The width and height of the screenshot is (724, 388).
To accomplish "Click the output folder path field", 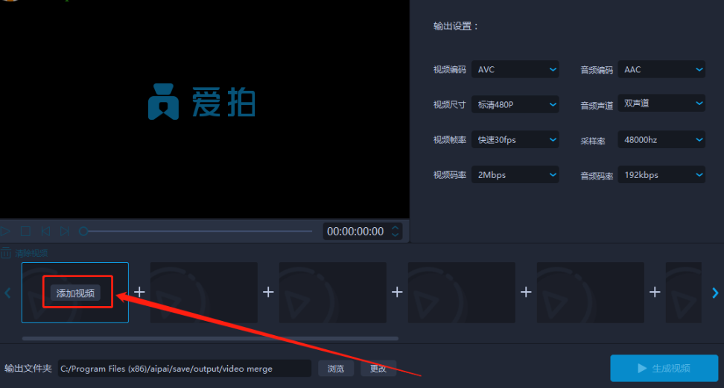I will tap(184, 369).
